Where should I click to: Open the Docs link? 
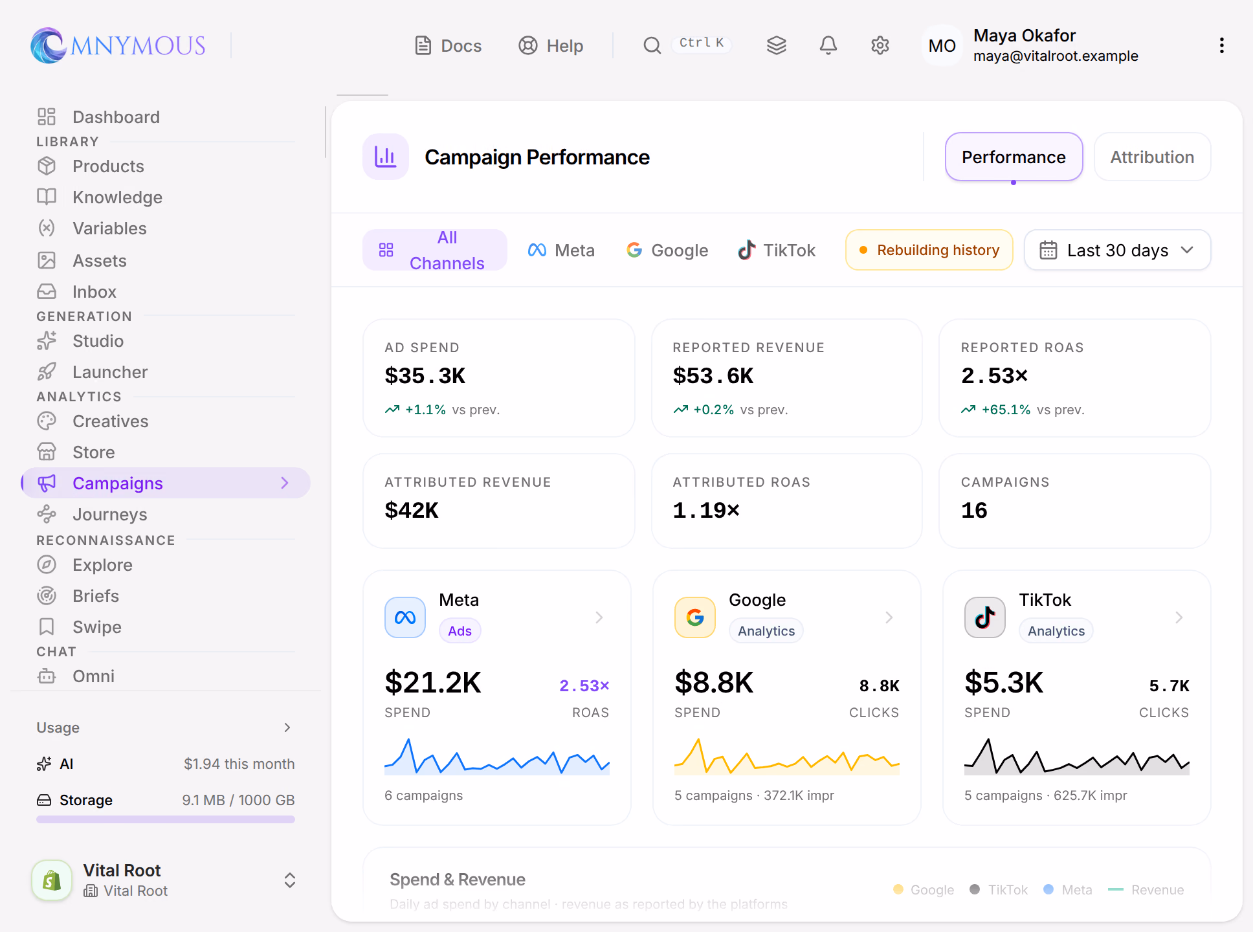(x=448, y=45)
